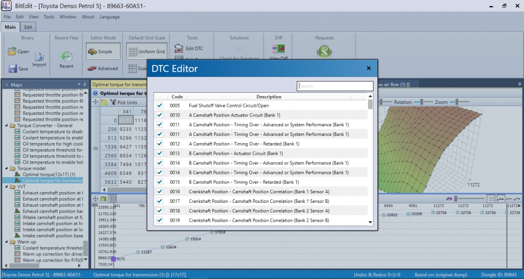The width and height of the screenshot is (524, 279).
Task: Uncheck DTC 0012 Timing Over Retarded checkbox
Action: coord(160,144)
